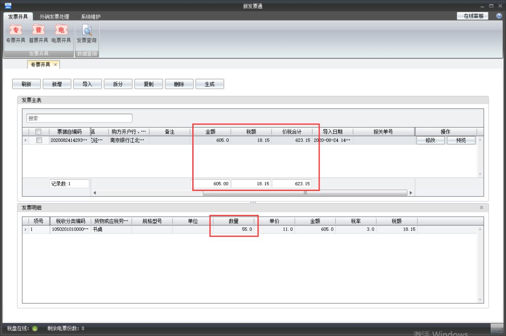Click the 生成 button
Screen dimensions: 506x336
coord(210,84)
